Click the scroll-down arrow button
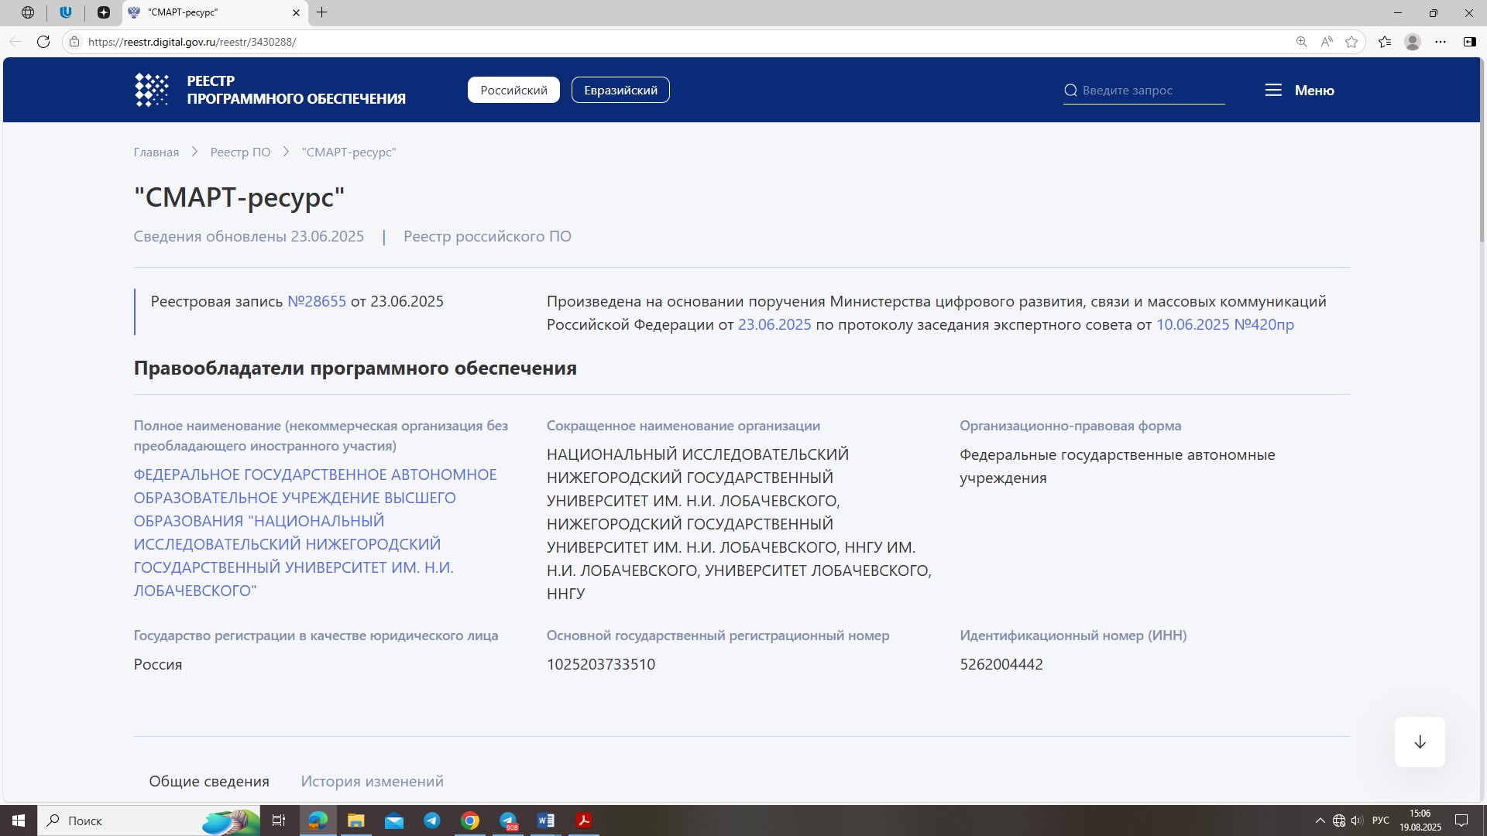This screenshot has width=1487, height=836. pos(1420,742)
